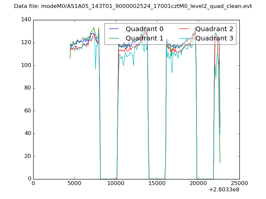This screenshot has height=199, width=266.
Task: Click the cyan Quadrant 3 legend line
Action: pyautogui.click(x=184, y=38)
